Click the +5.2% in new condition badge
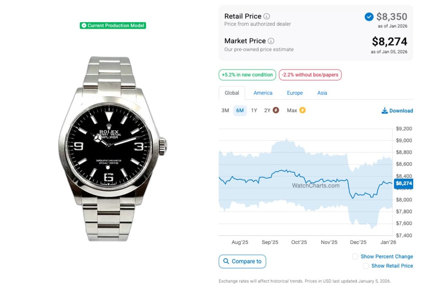The height and width of the screenshot is (289, 436). [247, 75]
